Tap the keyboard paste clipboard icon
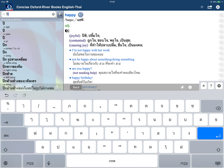 (24, 95)
